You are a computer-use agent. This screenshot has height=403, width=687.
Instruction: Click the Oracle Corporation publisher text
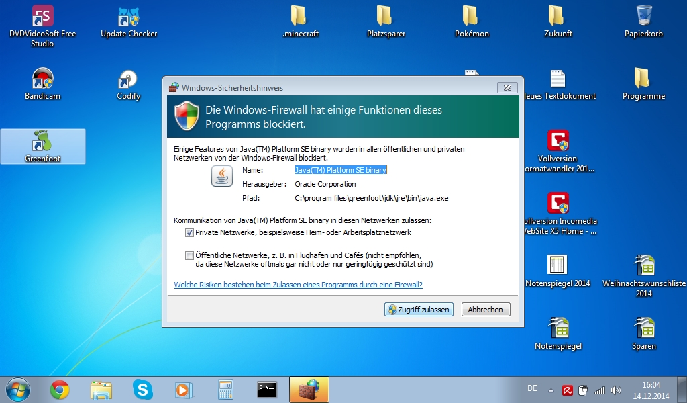coord(325,184)
